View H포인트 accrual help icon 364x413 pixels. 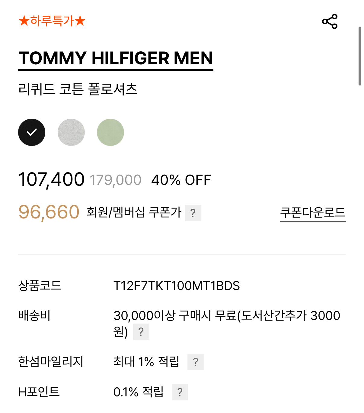pos(180,392)
